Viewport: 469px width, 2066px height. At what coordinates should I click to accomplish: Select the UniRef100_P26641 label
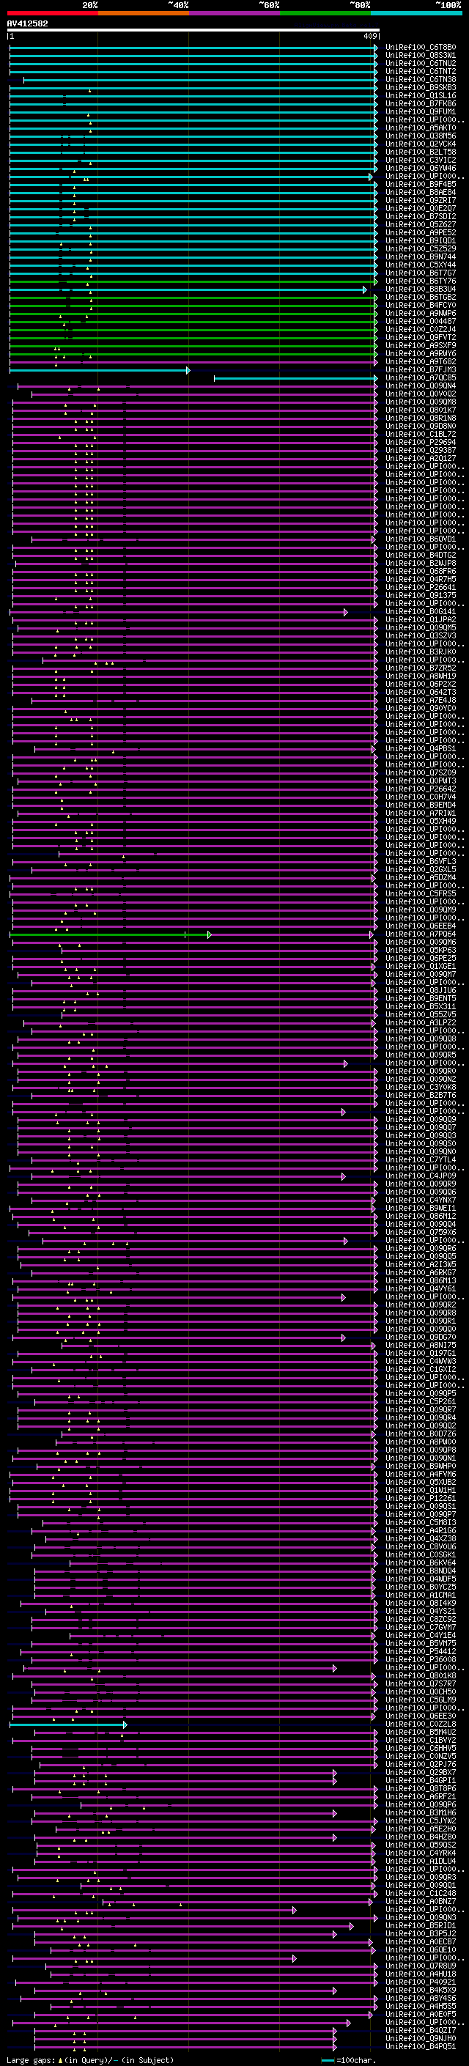[421, 587]
